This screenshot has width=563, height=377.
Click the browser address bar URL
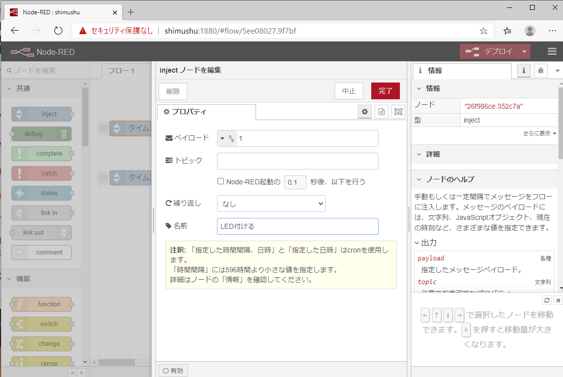point(230,31)
